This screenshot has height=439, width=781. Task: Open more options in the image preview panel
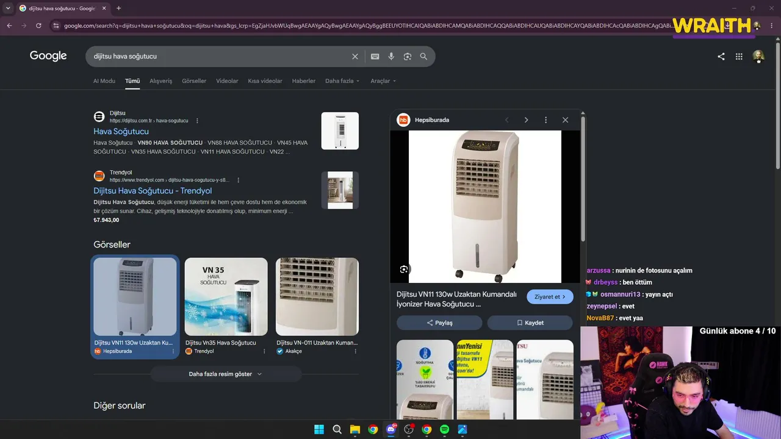tap(545, 120)
